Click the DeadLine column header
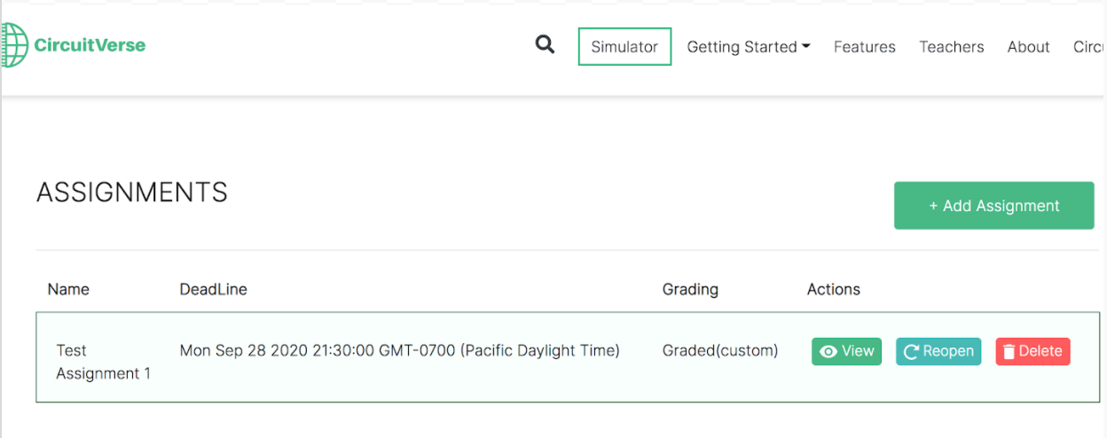 pos(213,289)
